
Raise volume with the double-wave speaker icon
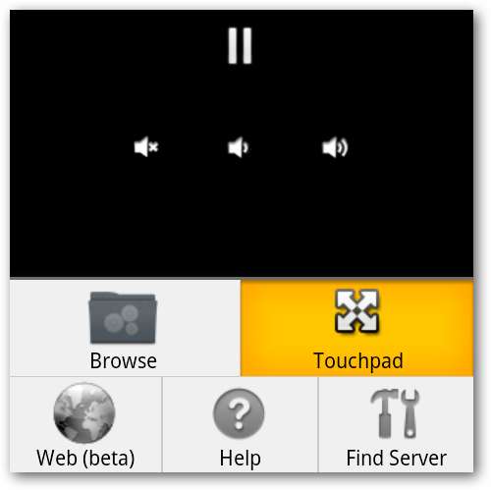(335, 147)
